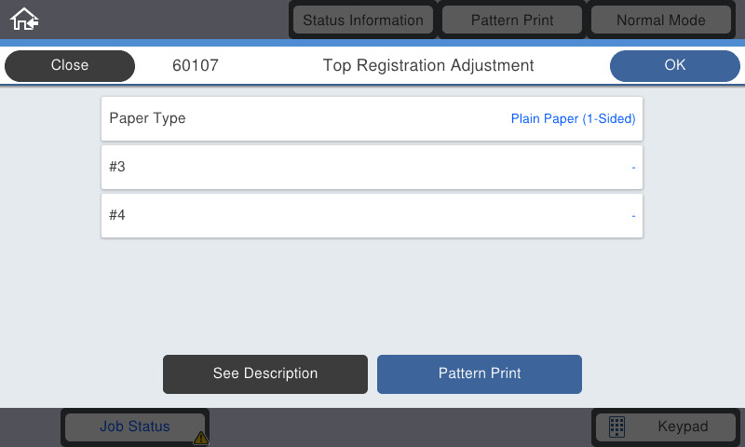The width and height of the screenshot is (745, 447).
Task: Switch to Normal Mode
Action: point(661,20)
